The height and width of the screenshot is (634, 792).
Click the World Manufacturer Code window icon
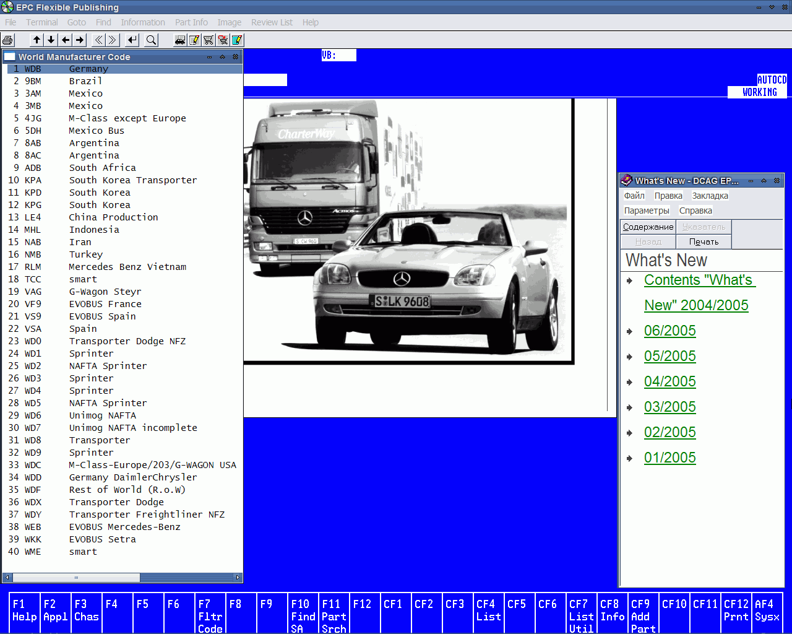point(9,56)
